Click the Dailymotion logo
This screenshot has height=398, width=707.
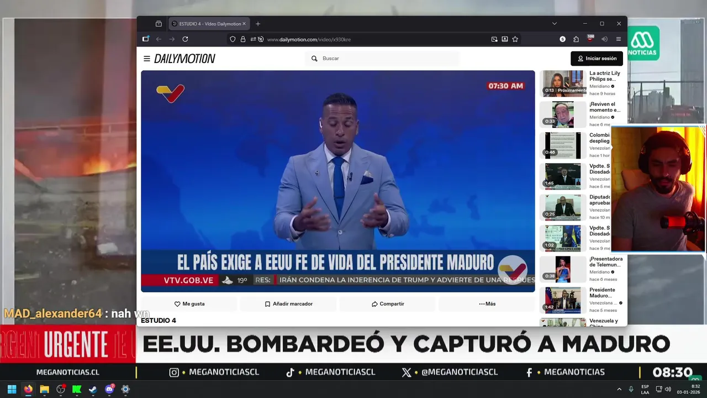[184, 59]
